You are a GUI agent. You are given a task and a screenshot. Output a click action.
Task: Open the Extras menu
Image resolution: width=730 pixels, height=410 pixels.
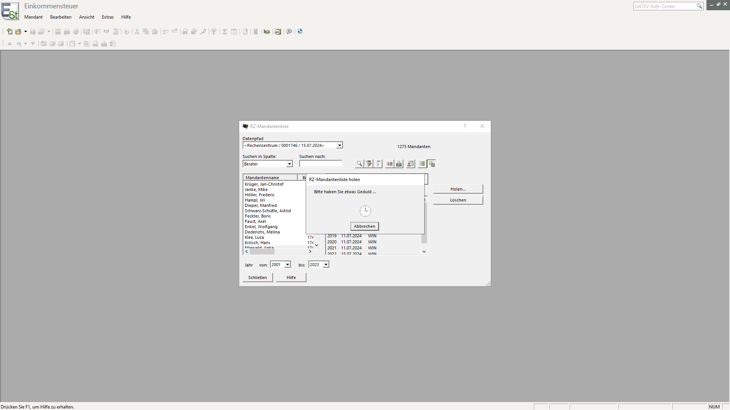click(x=108, y=17)
